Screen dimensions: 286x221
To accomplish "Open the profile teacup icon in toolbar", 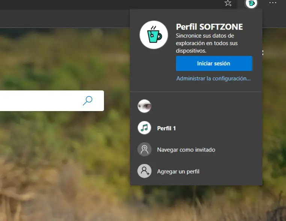I will pyautogui.click(x=251, y=3).
